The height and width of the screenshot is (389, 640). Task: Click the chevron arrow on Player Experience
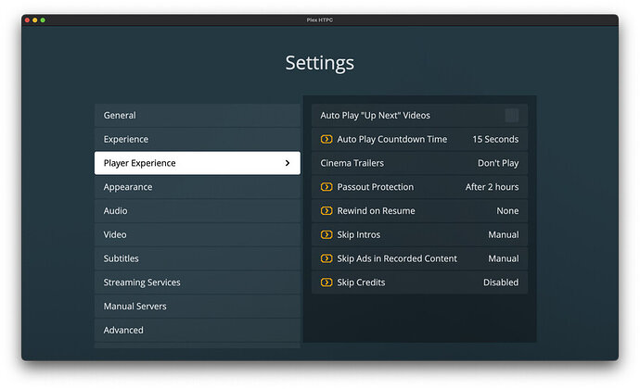(288, 163)
